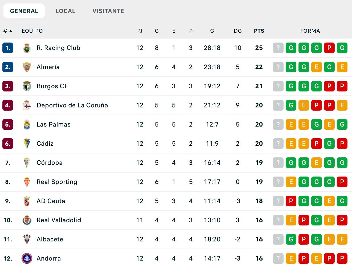Click the R. Racing Club team crest
The width and height of the screenshot is (352, 268).
26,48
